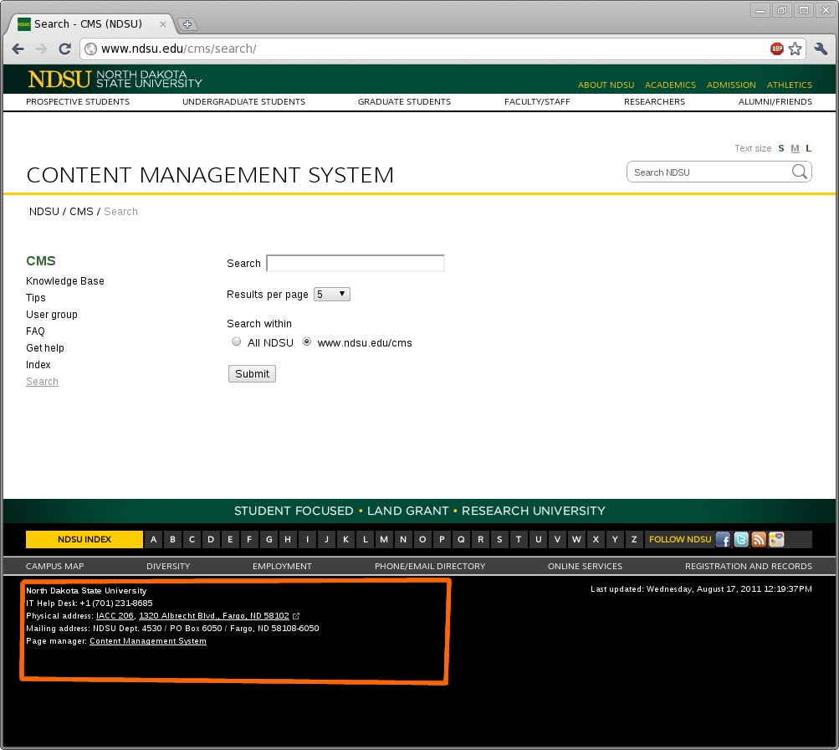The height and width of the screenshot is (750, 839).
Task: Click the RSS feed icon
Action: pos(759,540)
